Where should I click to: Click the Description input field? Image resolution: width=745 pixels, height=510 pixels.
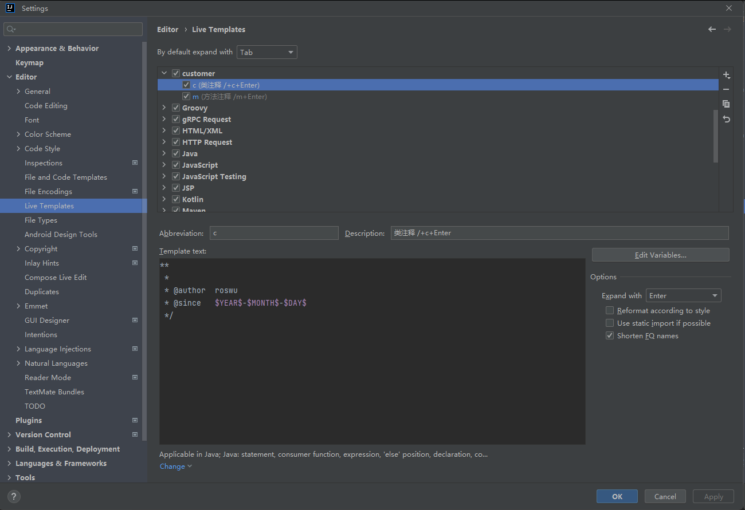(x=560, y=233)
